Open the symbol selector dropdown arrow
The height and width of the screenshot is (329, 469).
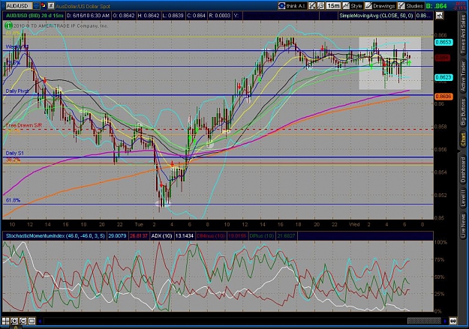(36, 6)
